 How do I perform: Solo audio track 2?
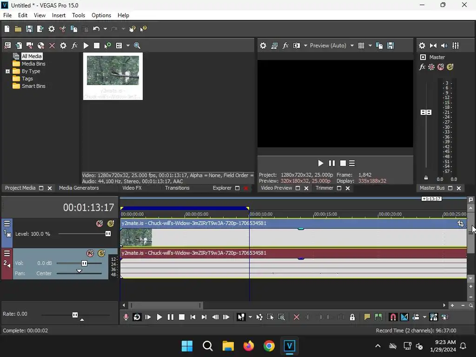coord(101,253)
